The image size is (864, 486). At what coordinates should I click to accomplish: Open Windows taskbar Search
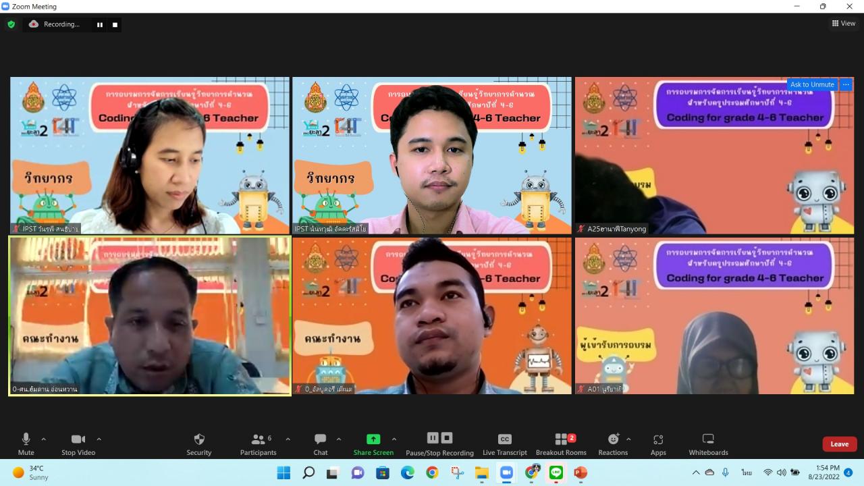[308, 473]
